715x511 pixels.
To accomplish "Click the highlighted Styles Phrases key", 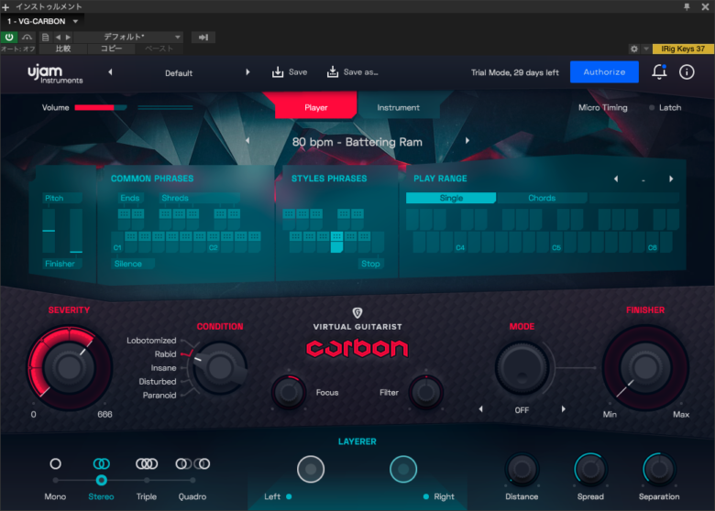I will (336, 242).
